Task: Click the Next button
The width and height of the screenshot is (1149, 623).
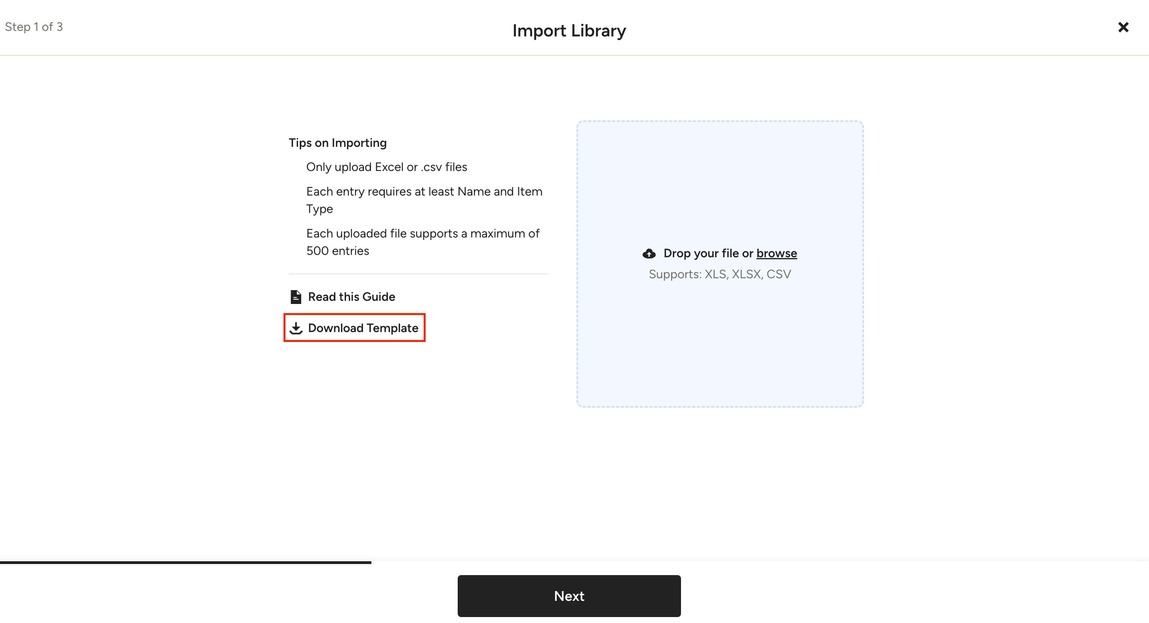Action: pyautogui.click(x=569, y=596)
